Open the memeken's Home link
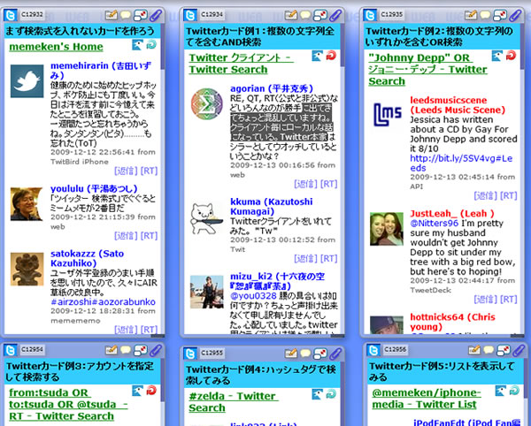Viewport: 531px width, 426px height. tap(56, 47)
